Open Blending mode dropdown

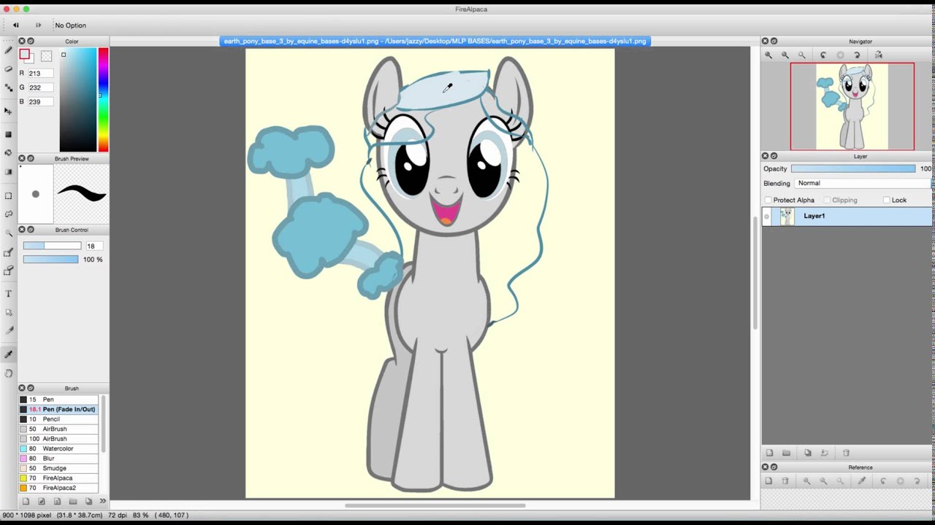click(x=863, y=183)
